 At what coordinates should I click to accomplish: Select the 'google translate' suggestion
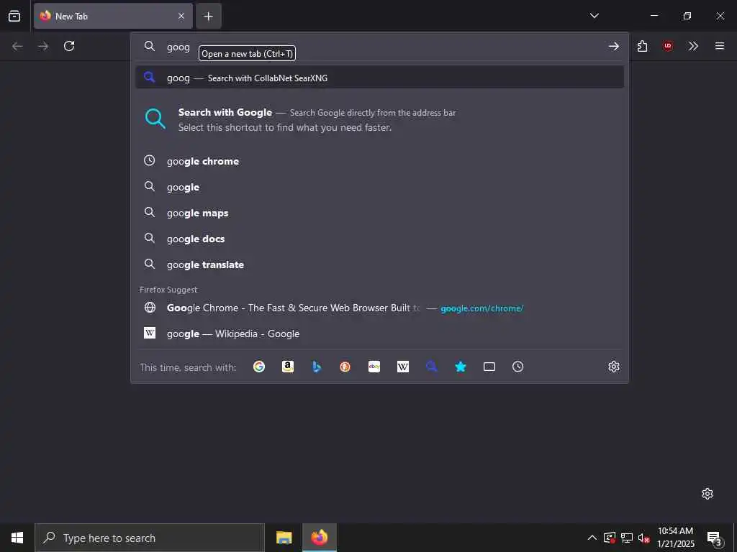[379, 264]
